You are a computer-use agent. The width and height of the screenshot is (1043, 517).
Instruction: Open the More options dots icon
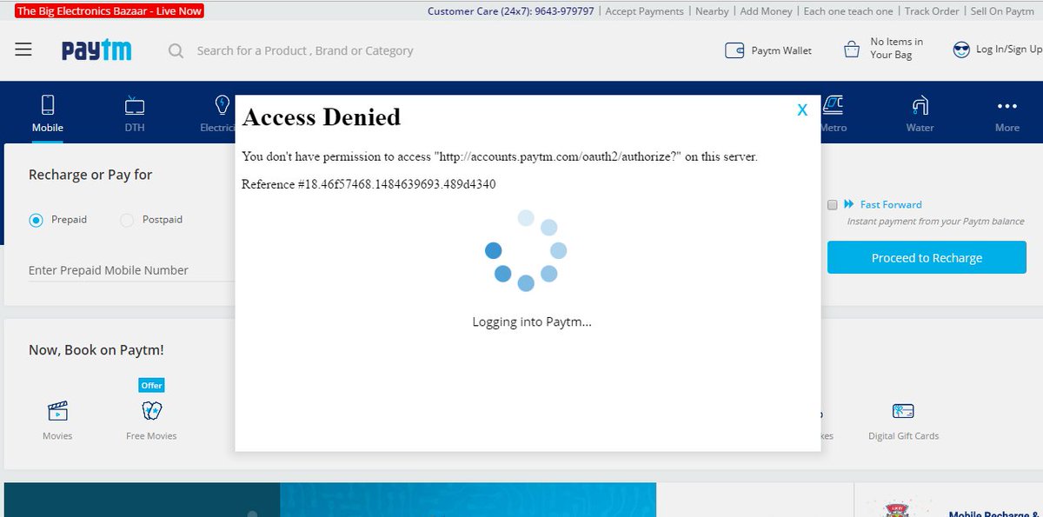[1007, 106]
